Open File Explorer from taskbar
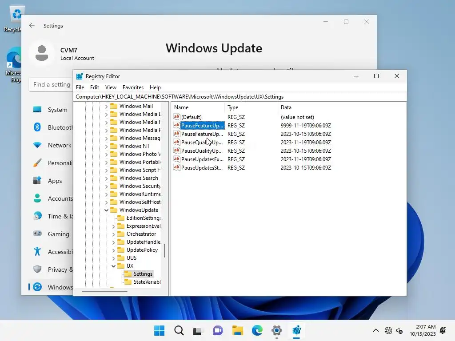The image size is (455, 341). (x=237, y=330)
